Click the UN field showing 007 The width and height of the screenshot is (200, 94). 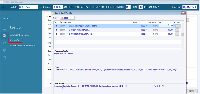coord(141,7)
